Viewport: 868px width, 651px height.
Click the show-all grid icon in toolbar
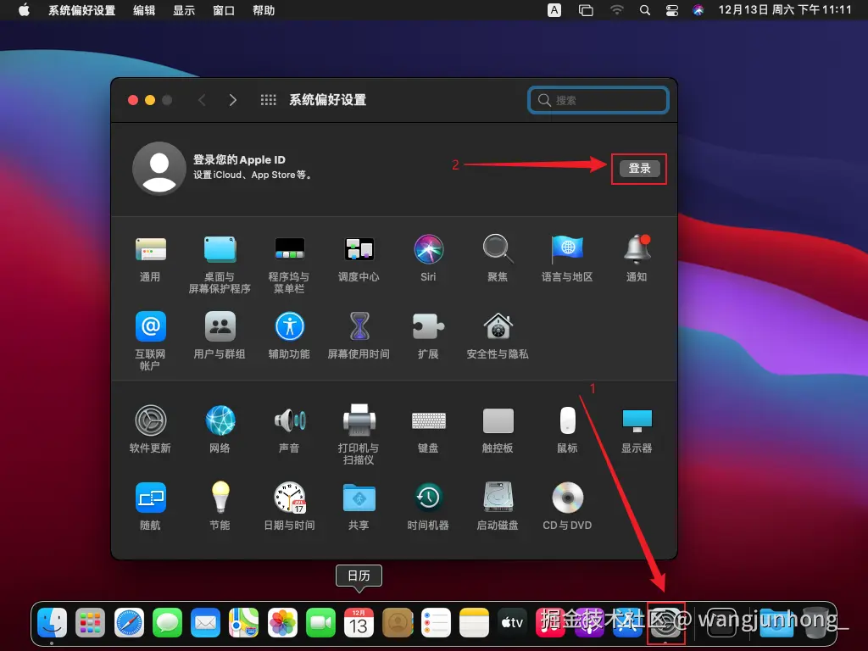[x=268, y=99]
